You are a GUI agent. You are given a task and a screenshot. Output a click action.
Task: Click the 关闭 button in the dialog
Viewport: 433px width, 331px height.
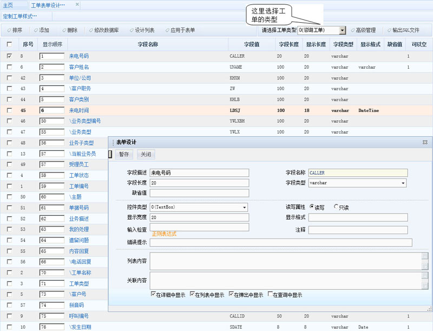(x=146, y=154)
